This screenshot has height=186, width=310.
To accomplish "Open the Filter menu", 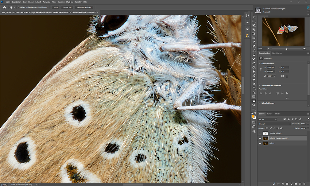I will click(x=54, y=2).
